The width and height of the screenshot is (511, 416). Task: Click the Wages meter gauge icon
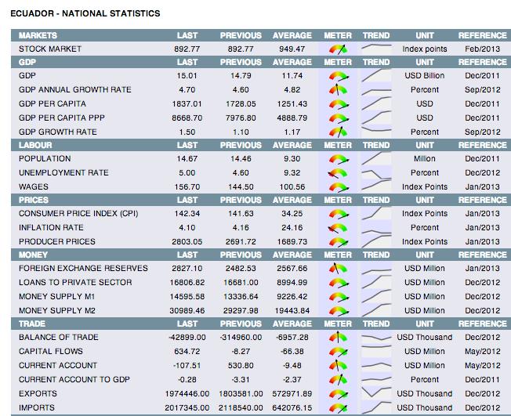tap(339, 187)
